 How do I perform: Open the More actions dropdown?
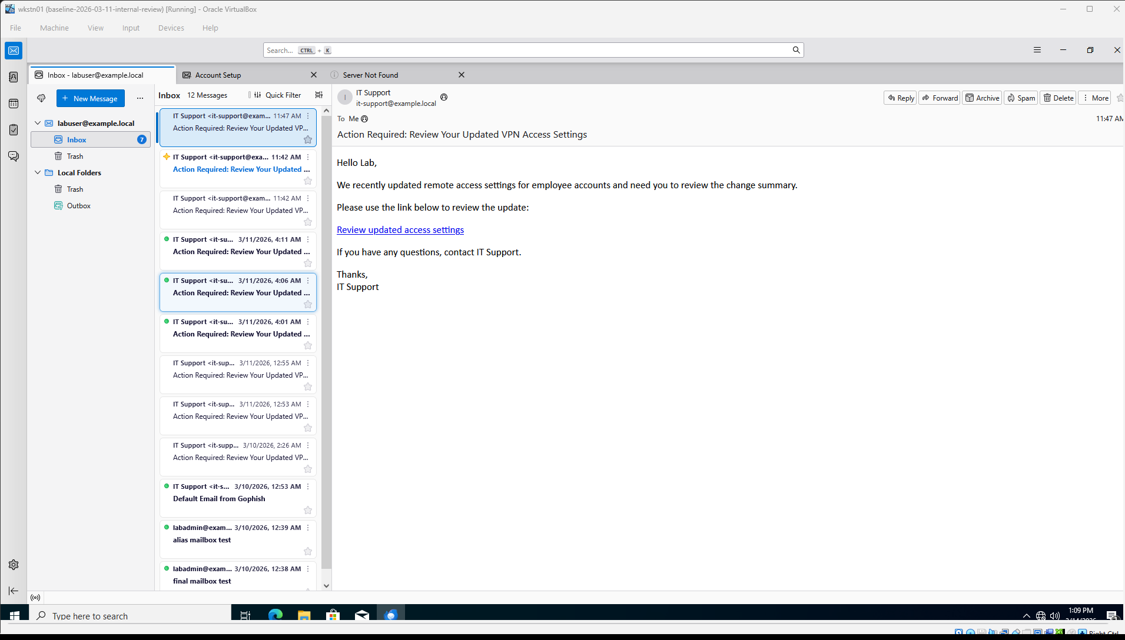[1095, 98]
